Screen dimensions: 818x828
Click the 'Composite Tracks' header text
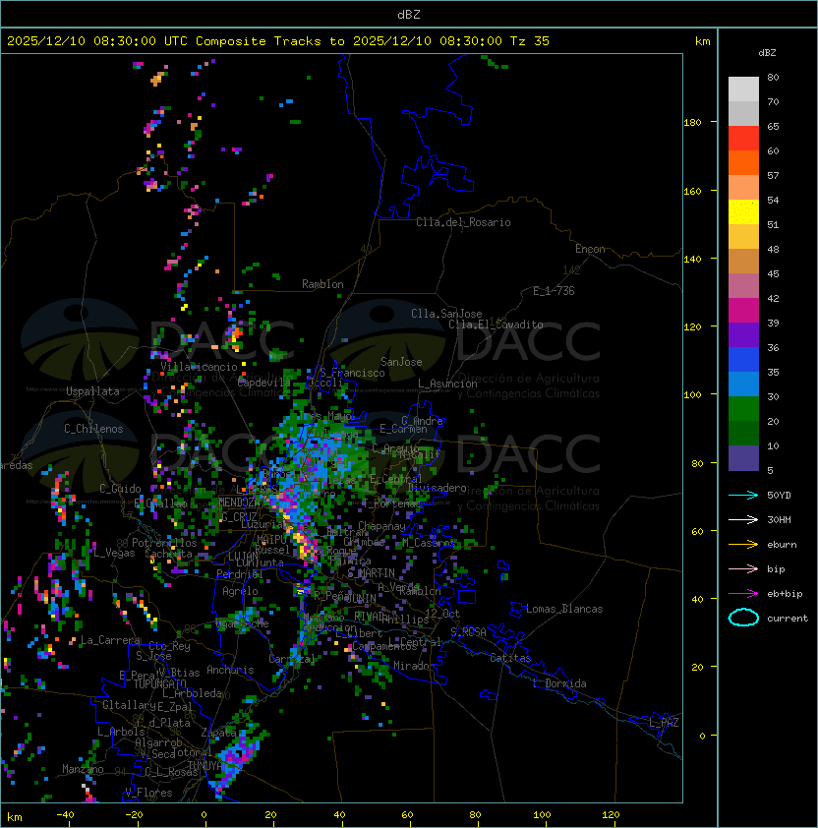259,41
